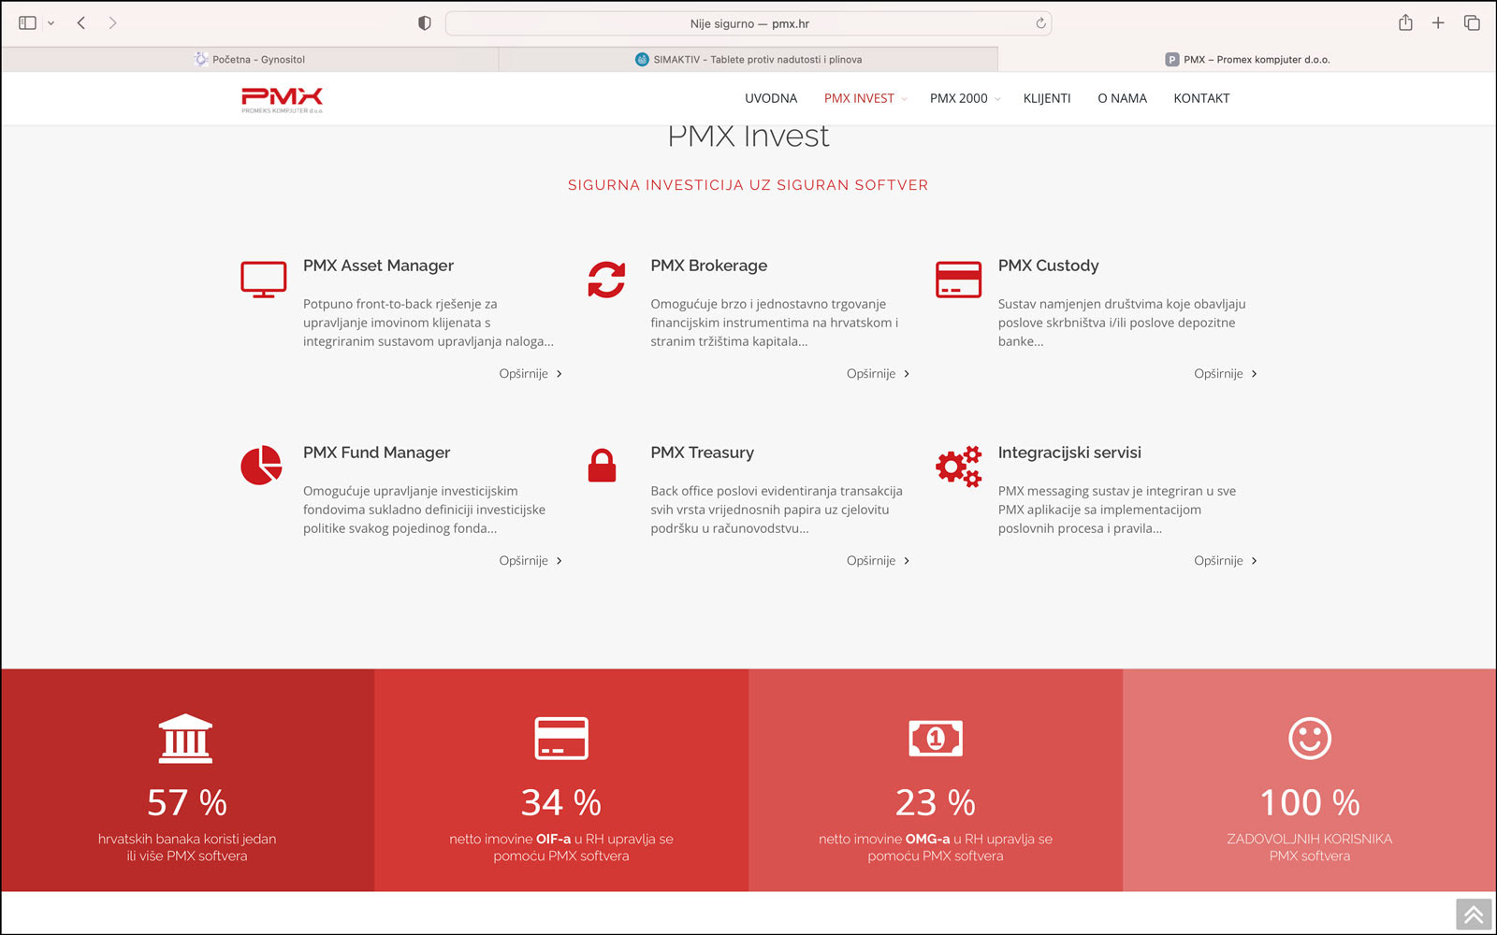Click the 57 % statistic text

187,802
